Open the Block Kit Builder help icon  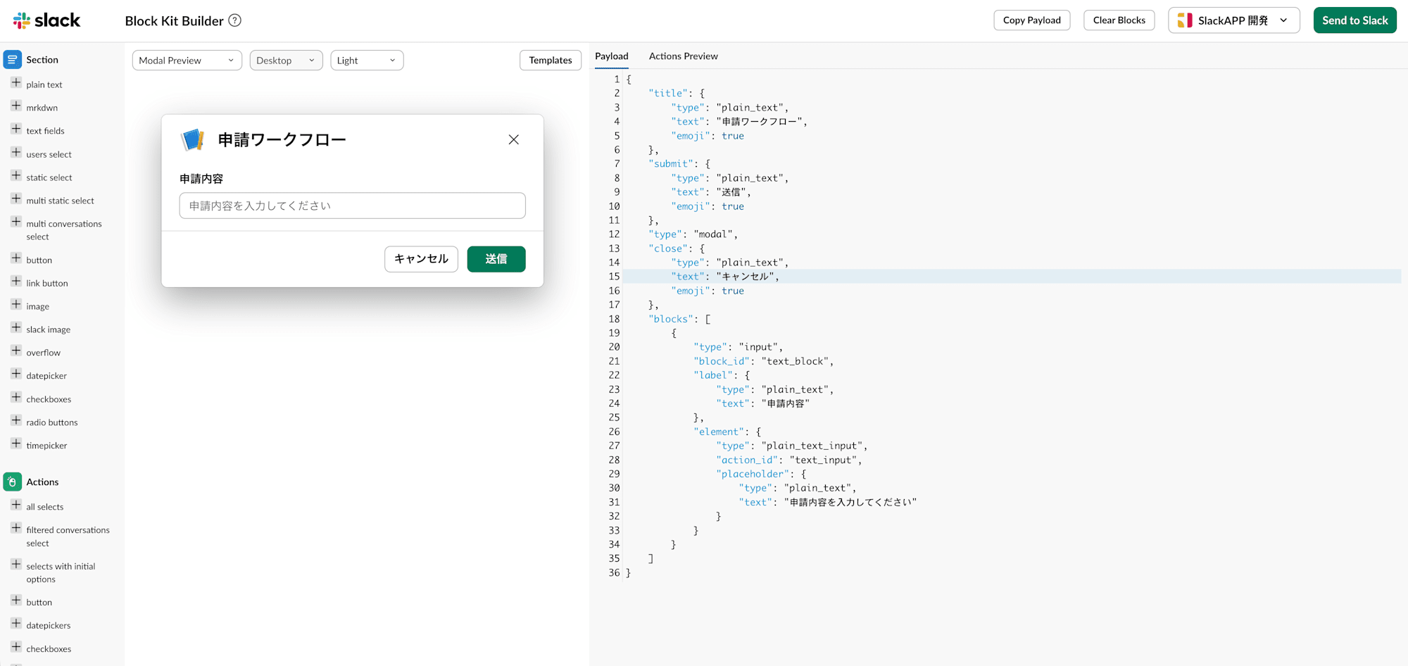click(x=235, y=20)
